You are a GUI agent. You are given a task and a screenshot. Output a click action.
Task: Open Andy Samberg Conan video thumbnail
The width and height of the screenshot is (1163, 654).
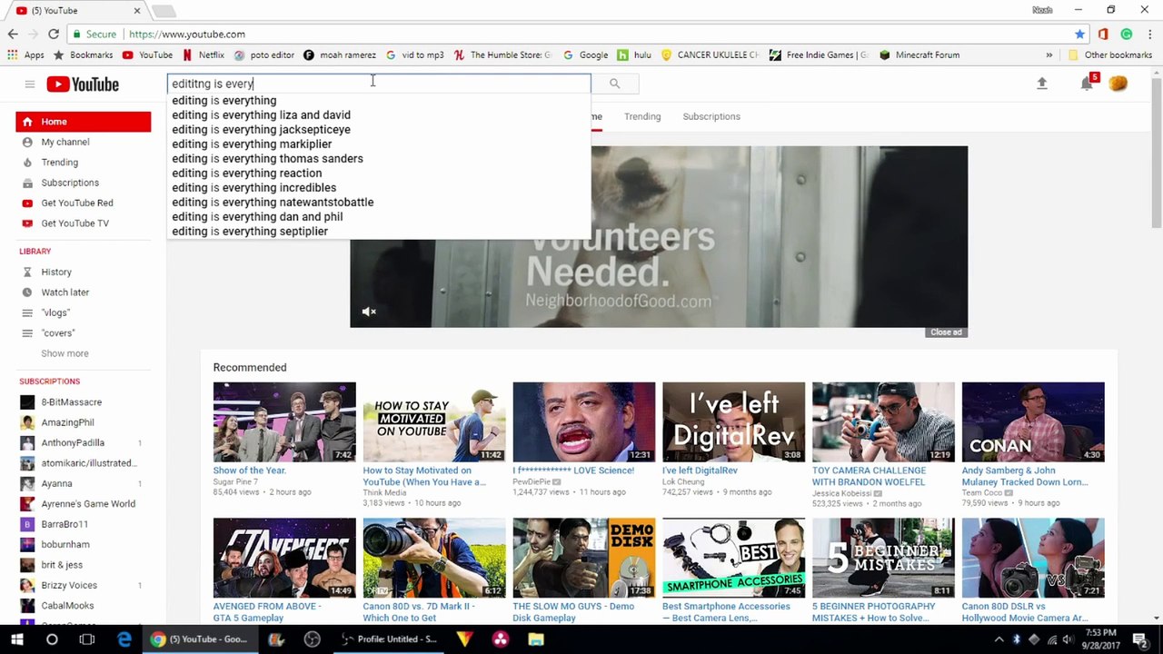pos(1033,422)
